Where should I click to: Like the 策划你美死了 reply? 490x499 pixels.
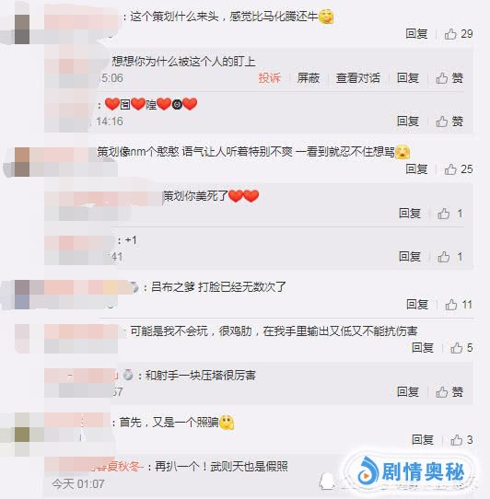pyautogui.click(x=449, y=214)
